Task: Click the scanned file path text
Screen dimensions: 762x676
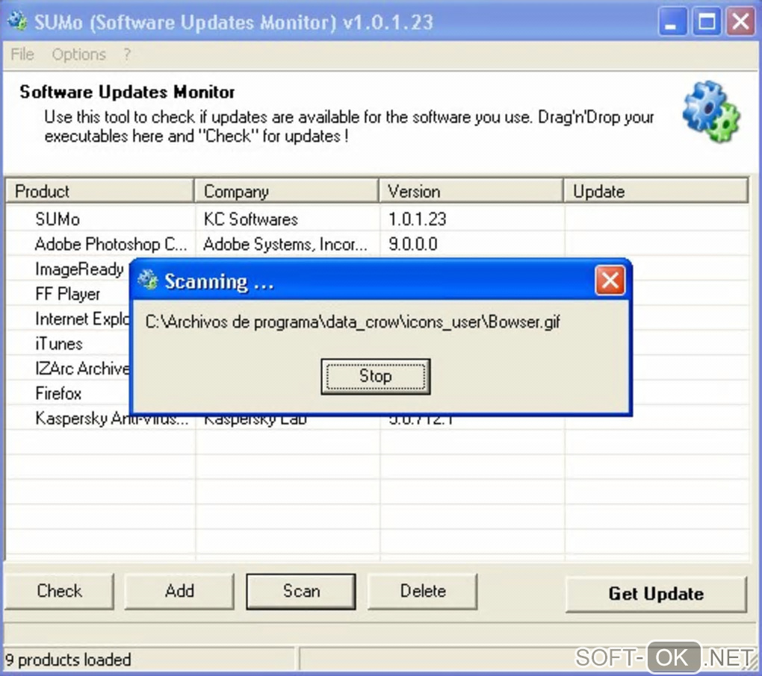Action: [353, 322]
